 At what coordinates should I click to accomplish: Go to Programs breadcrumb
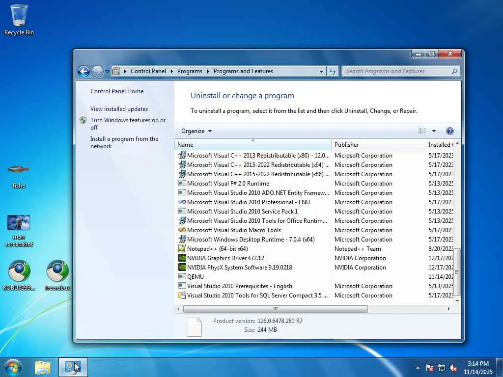[190, 71]
